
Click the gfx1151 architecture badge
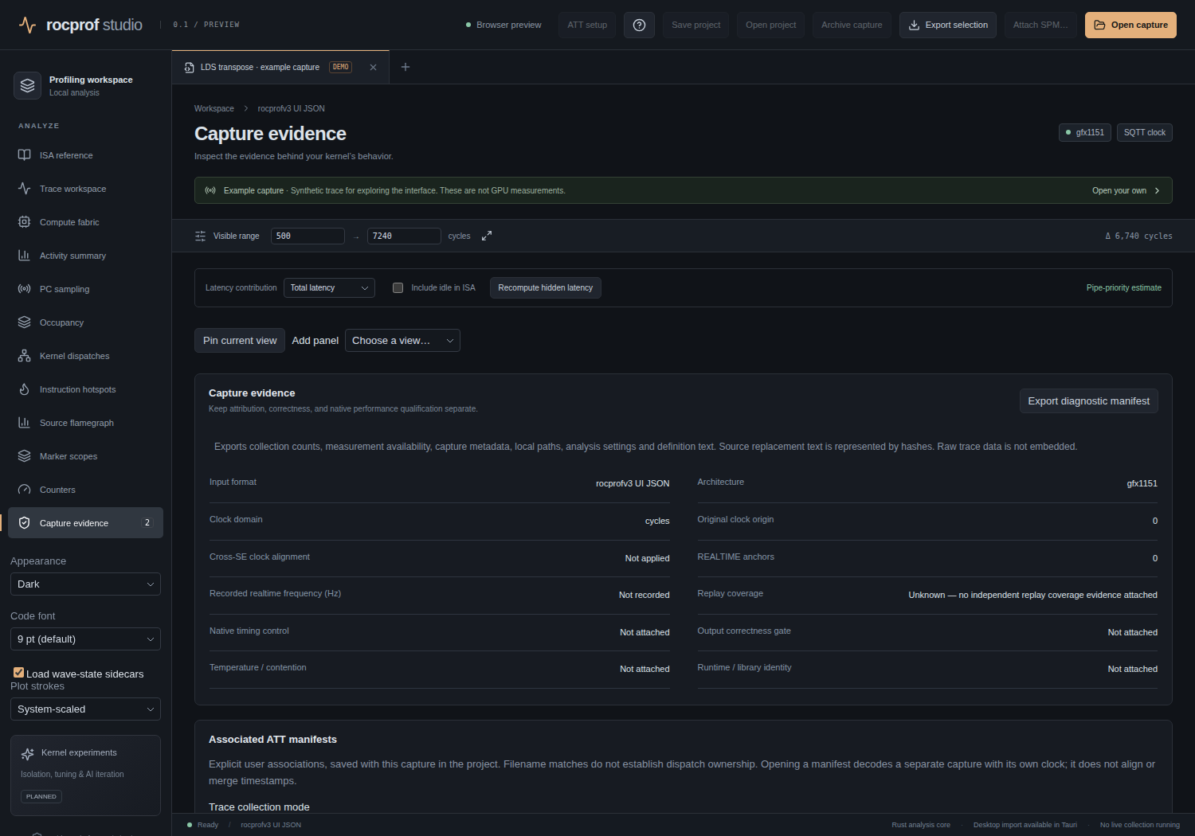coord(1086,132)
